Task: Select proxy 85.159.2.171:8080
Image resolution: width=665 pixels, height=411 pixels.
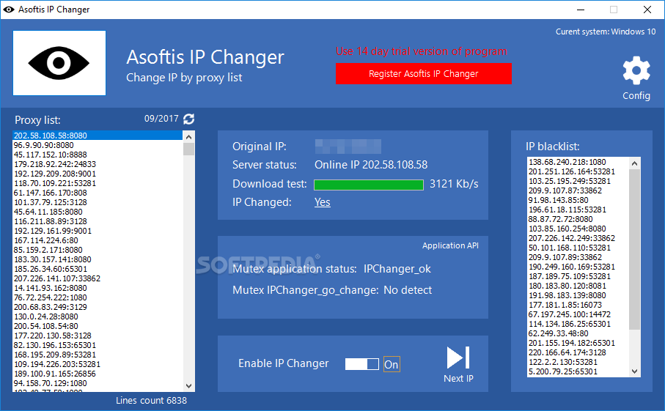Action: 98,250
